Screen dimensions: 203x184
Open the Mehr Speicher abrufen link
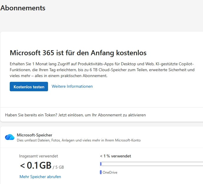40,177
